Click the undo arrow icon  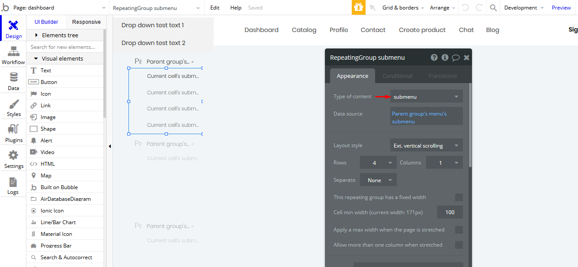(465, 8)
